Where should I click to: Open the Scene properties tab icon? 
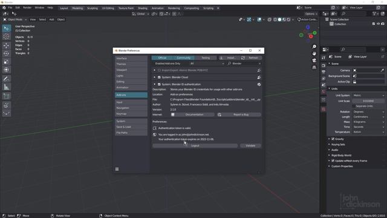tap(324, 85)
